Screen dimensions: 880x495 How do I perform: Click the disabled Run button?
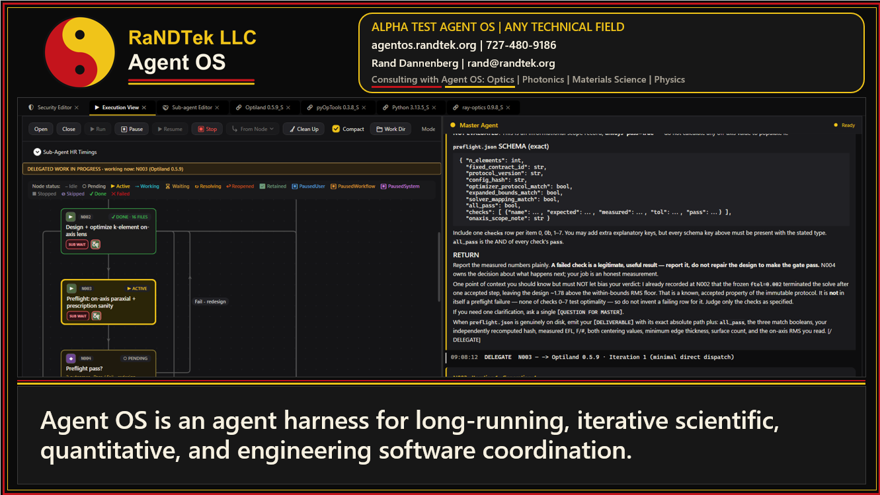(97, 129)
